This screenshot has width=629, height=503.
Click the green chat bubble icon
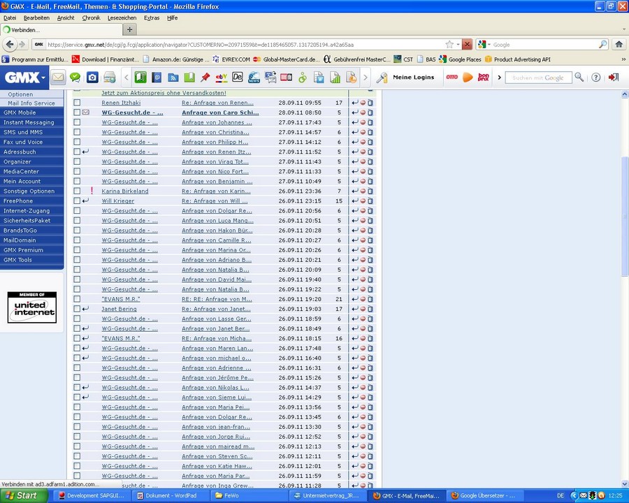pyautogui.click(x=75, y=78)
